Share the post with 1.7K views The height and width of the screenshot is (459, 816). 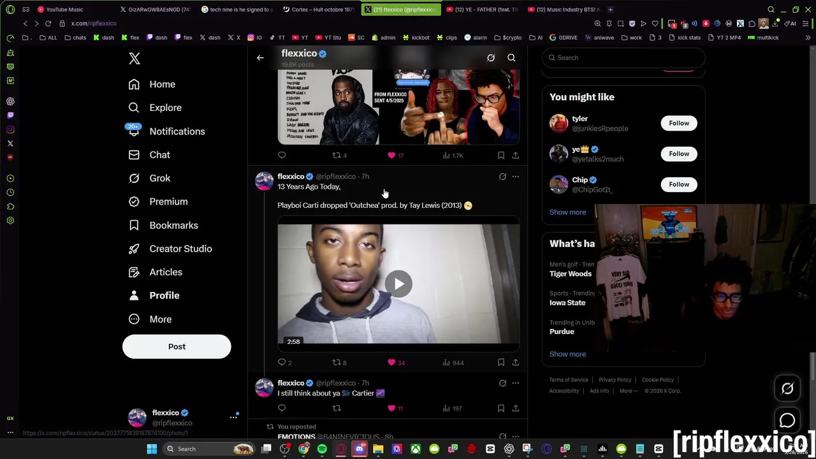coord(515,155)
